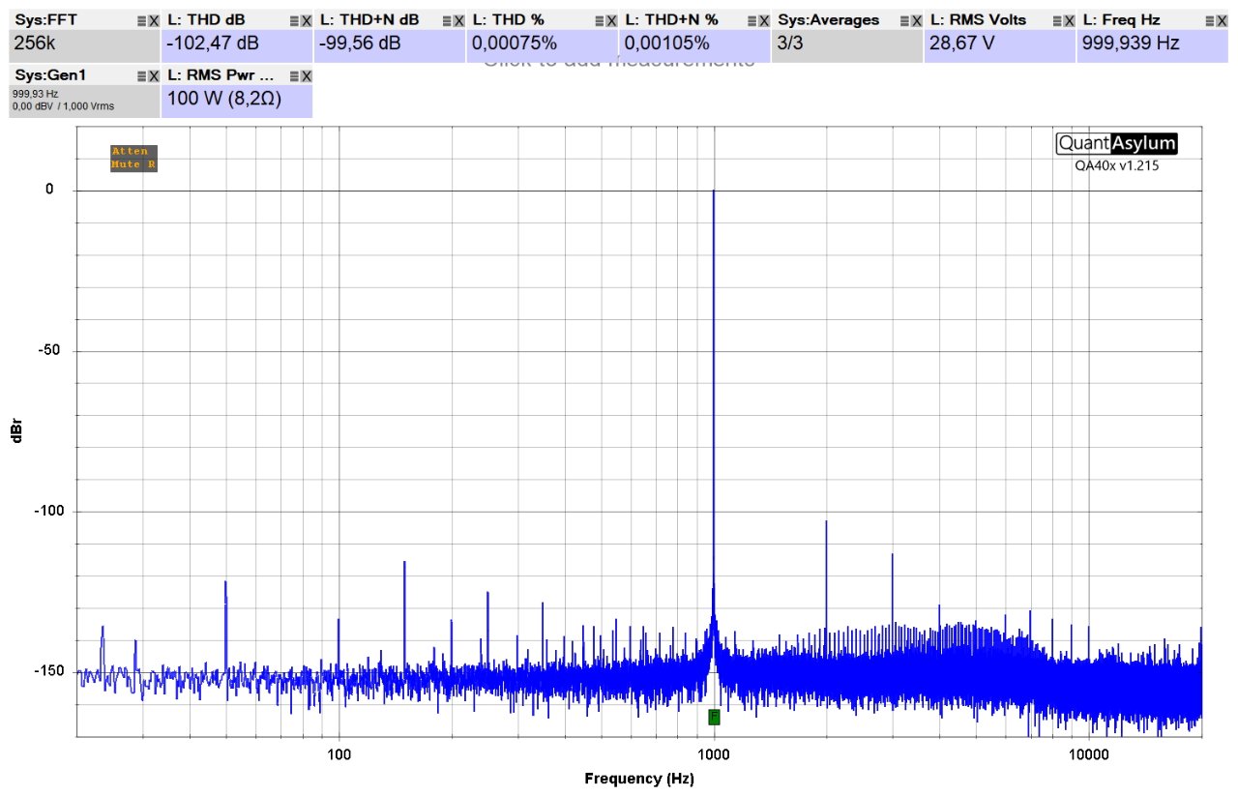Viewport: 1238px width, 796px height.
Task: Open the L: Freq Hz tile menu
Action: point(1210,20)
